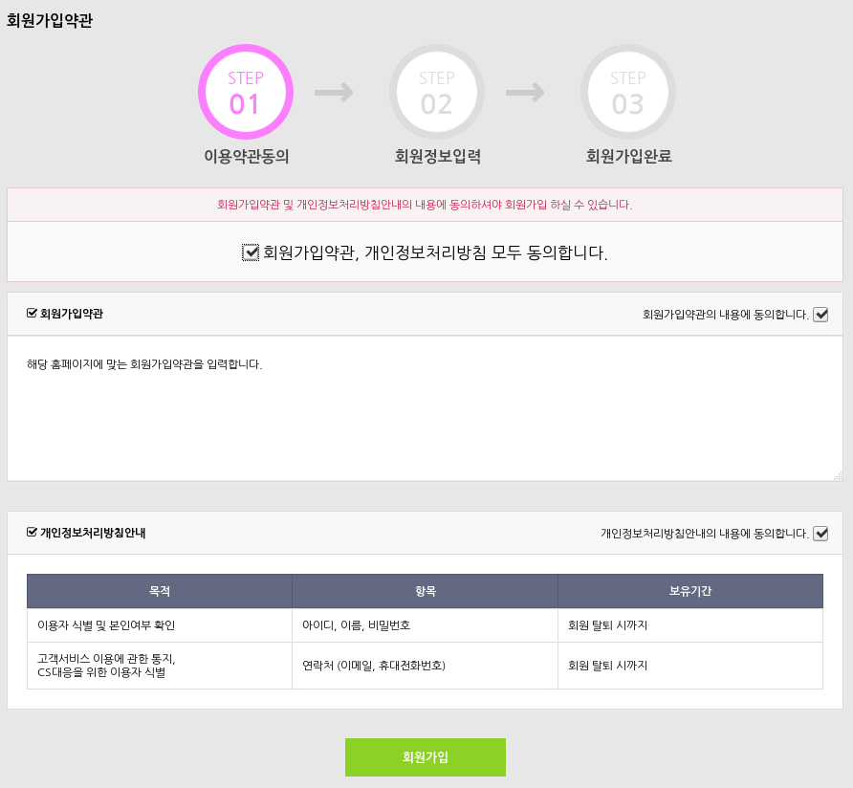Click the STEP 03 circle icon
The image size is (853, 788).
[627, 92]
